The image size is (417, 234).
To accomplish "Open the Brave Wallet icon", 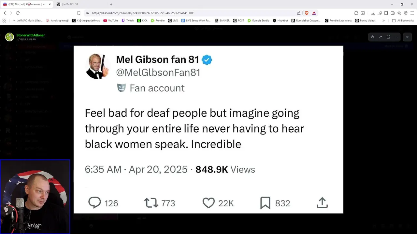I will 393,13.
